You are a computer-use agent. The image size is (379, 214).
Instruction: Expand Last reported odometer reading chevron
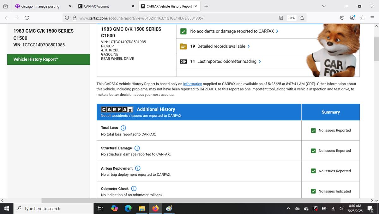pyautogui.click(x=260, y=62)
